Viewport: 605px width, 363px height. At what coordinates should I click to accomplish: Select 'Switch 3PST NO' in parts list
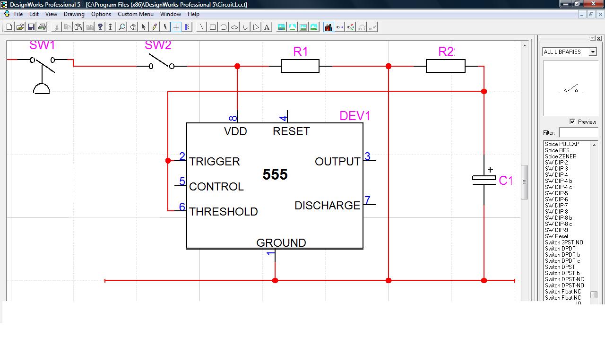[564, 242]
